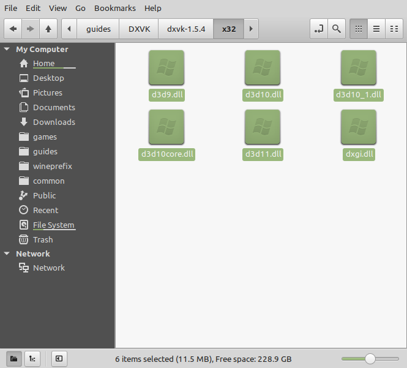The image size is (407, 368).
Task: Open the wineprefix bookmark folder
Action: click(x=53, y=166)
